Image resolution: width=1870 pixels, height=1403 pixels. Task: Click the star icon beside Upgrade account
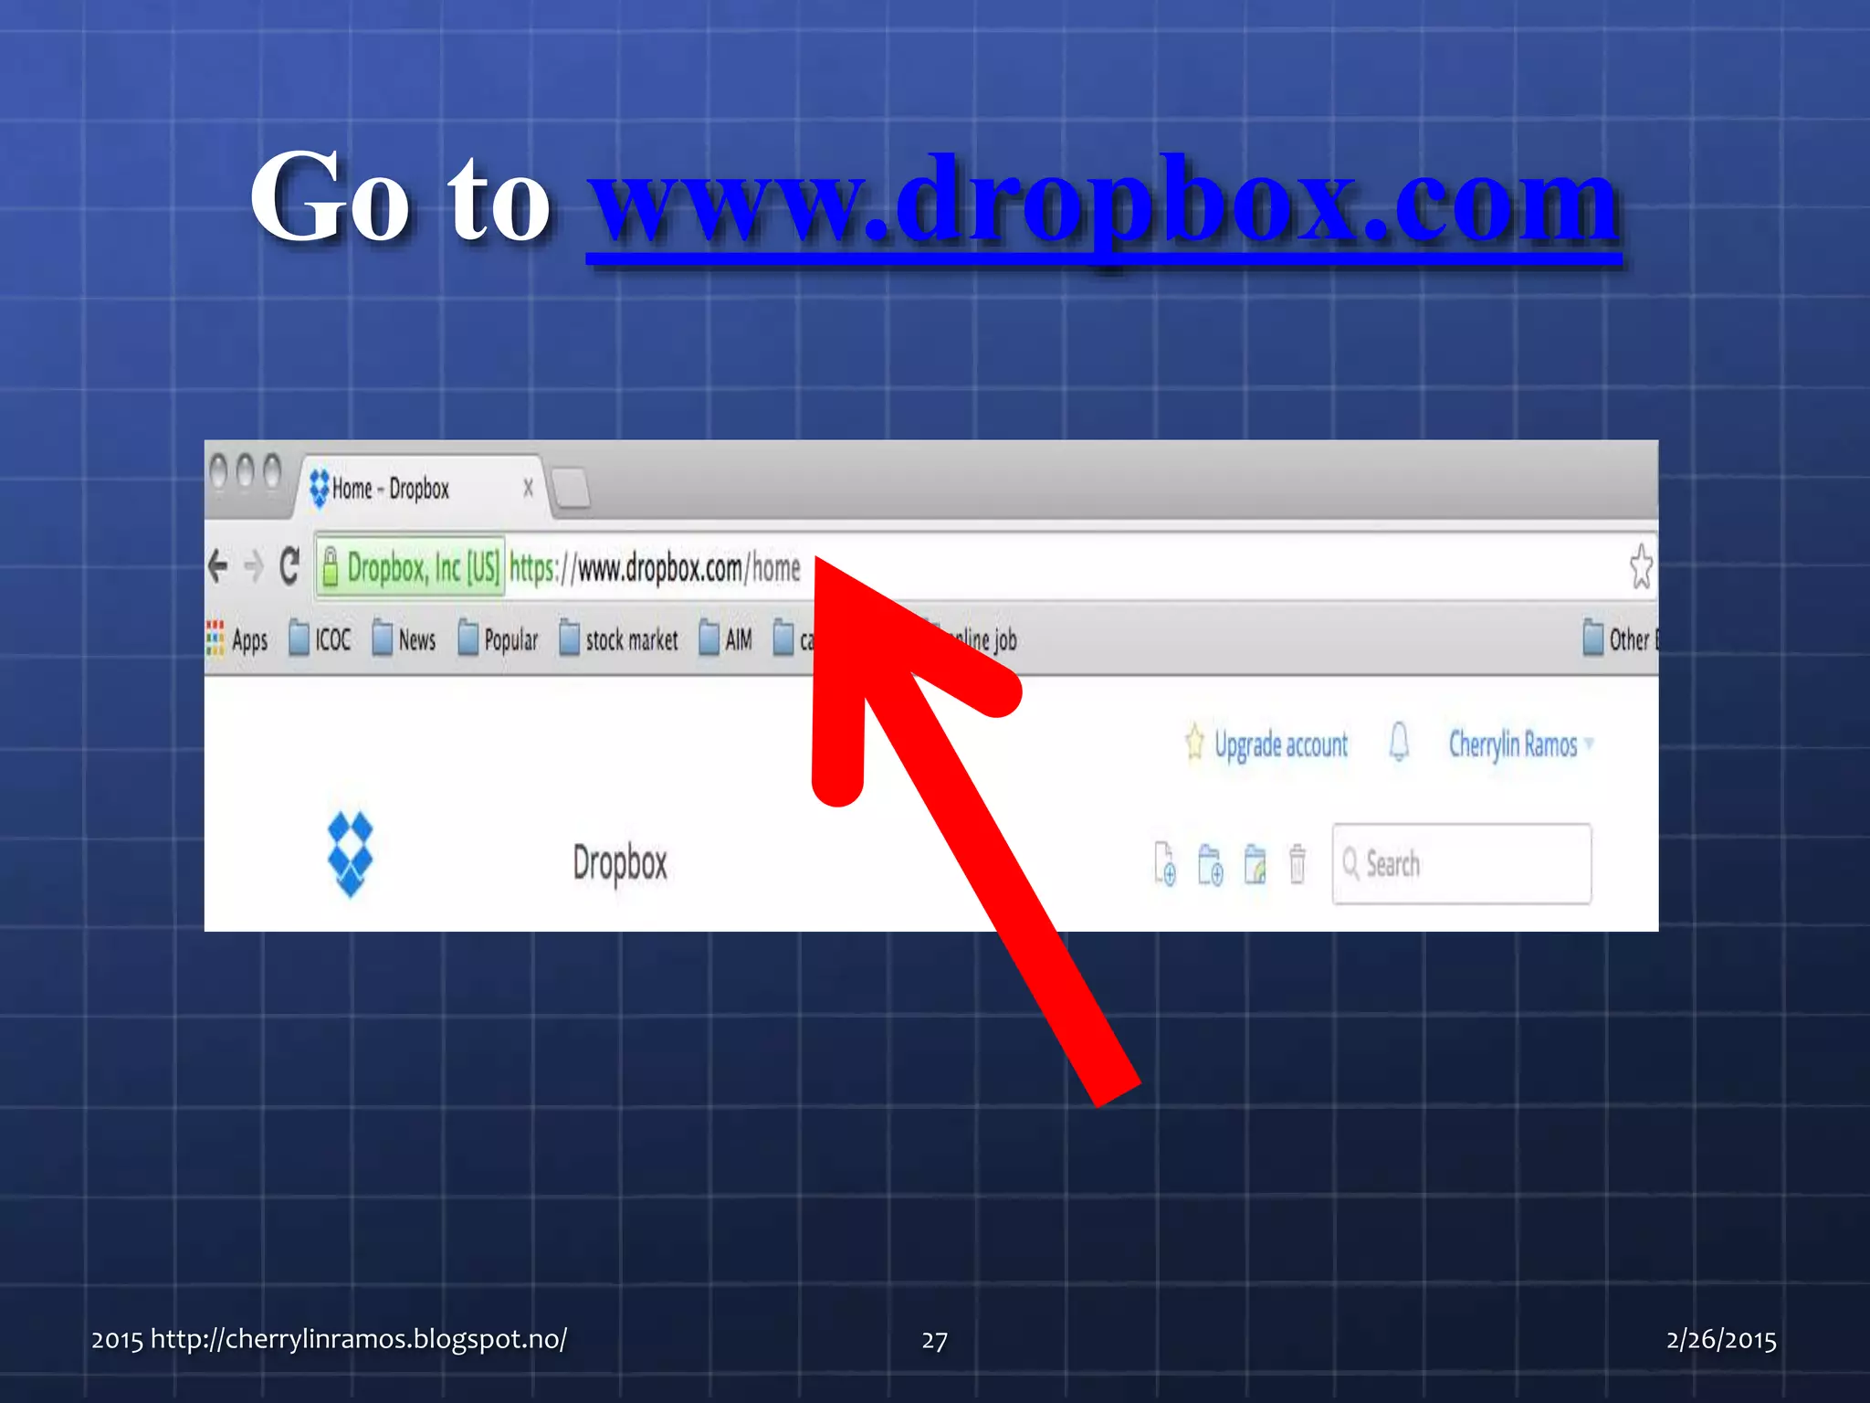click(x=1194, y=741)
